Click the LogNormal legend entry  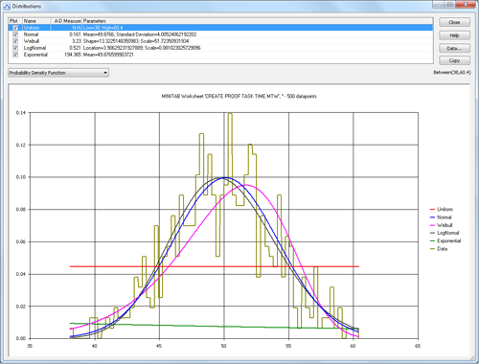click(445, 233)
